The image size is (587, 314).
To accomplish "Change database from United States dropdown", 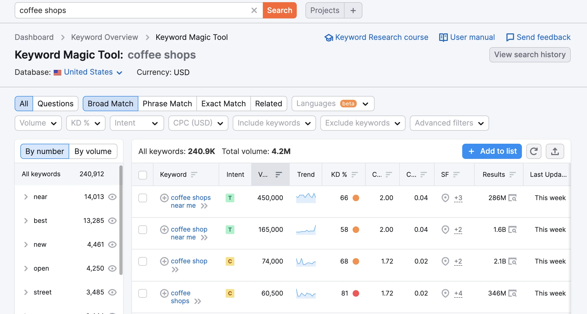I will pyautogui.click(x=93, y=72).
